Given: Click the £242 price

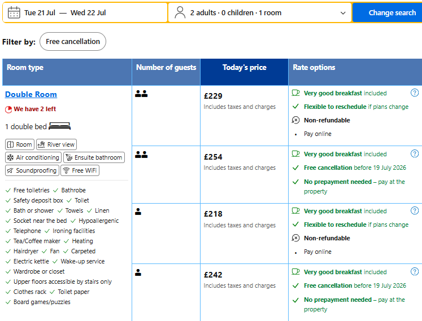Looking at the screenshot, I should [x=213, y=275].
